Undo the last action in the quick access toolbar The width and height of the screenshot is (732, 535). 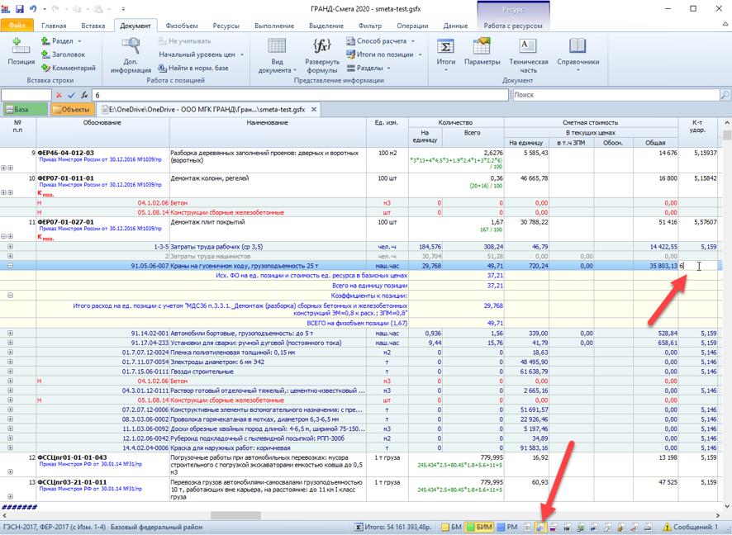[x=33, y=9]
